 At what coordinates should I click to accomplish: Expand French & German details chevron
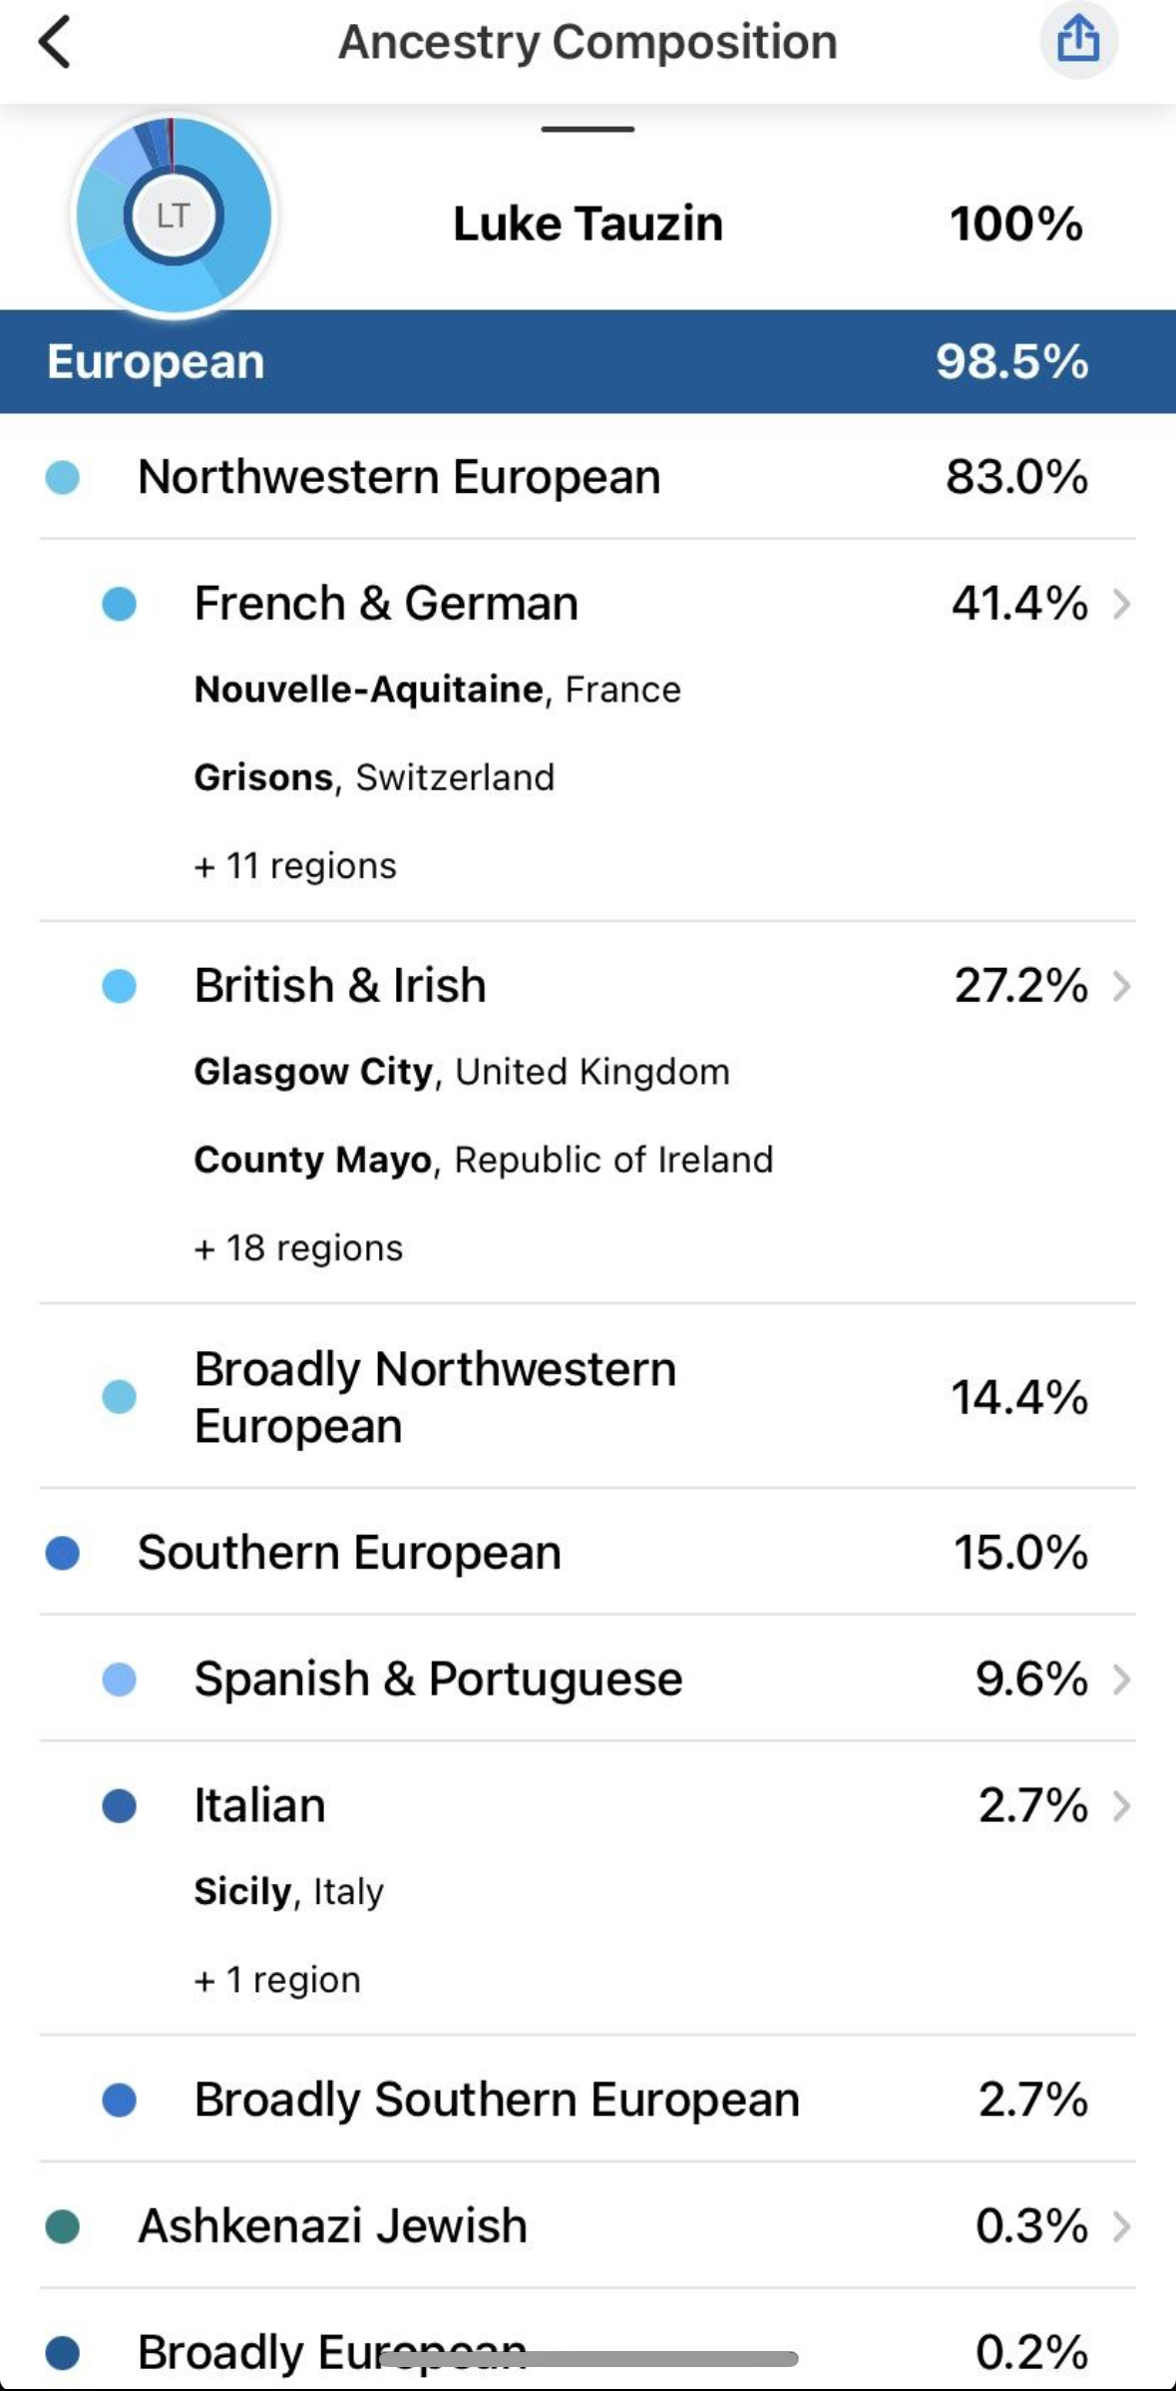click(1122, 604)
